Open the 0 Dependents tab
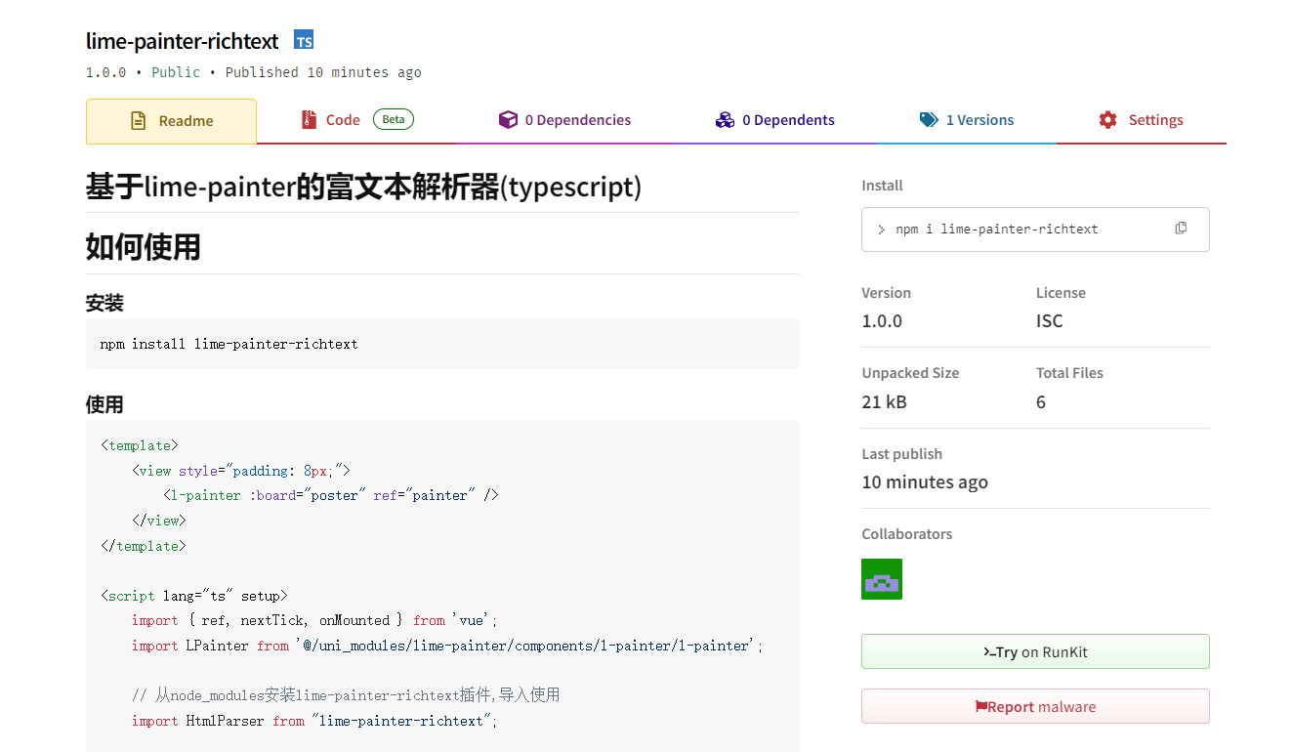The height and width of the screenshot is (752, 1292). tap(775, 120)
